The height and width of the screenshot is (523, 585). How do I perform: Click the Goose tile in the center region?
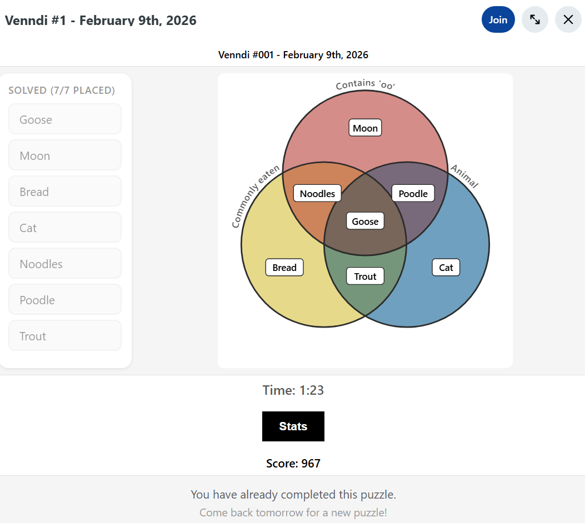tap(365, 221)
